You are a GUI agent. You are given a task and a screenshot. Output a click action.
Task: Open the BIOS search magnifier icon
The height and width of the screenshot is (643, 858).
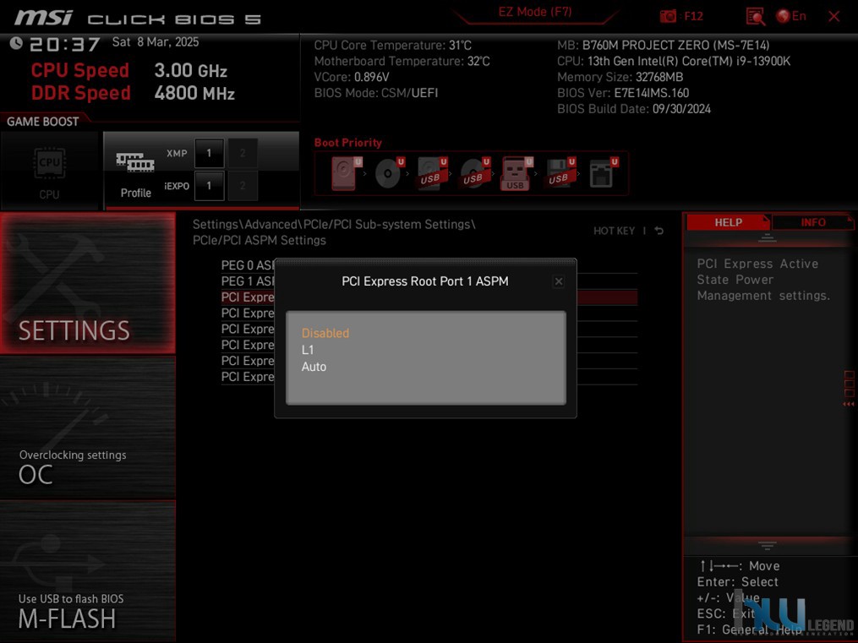coord(755,16)
